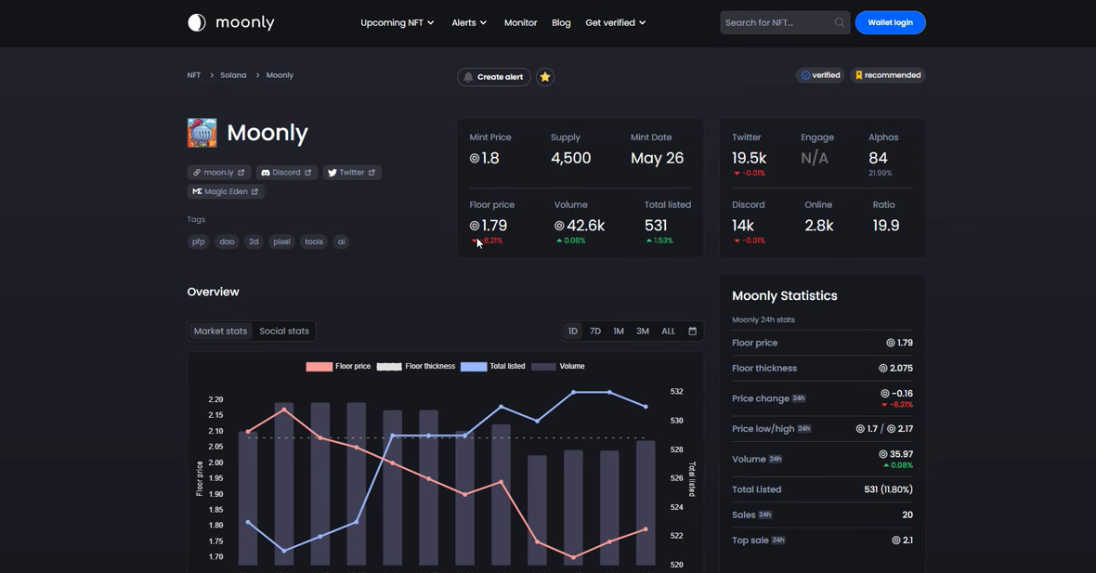Click the verified badge

pyautogui.click(x=820, y=75)
